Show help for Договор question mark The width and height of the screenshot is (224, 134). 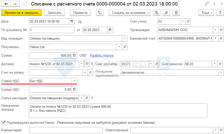coord(92,64)
